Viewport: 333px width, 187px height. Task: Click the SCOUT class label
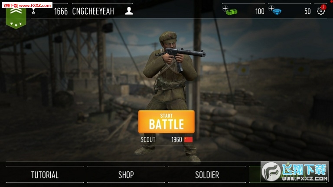[x=148, y=139]
